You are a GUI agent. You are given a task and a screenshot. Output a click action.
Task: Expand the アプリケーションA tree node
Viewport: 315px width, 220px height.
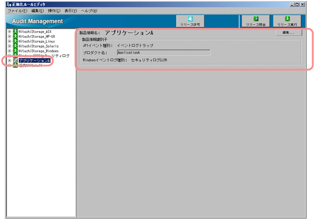click(9, 61)
